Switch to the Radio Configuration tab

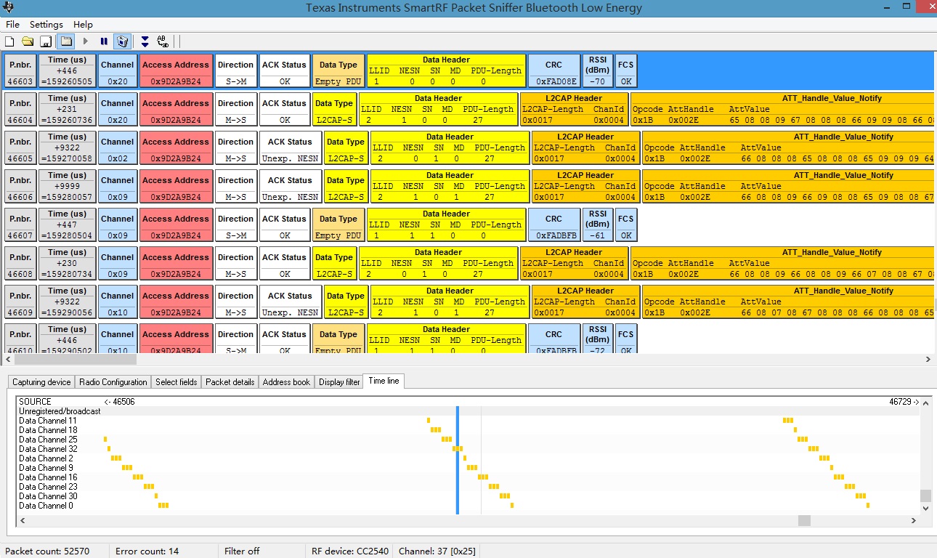click(x=113, y=382)
